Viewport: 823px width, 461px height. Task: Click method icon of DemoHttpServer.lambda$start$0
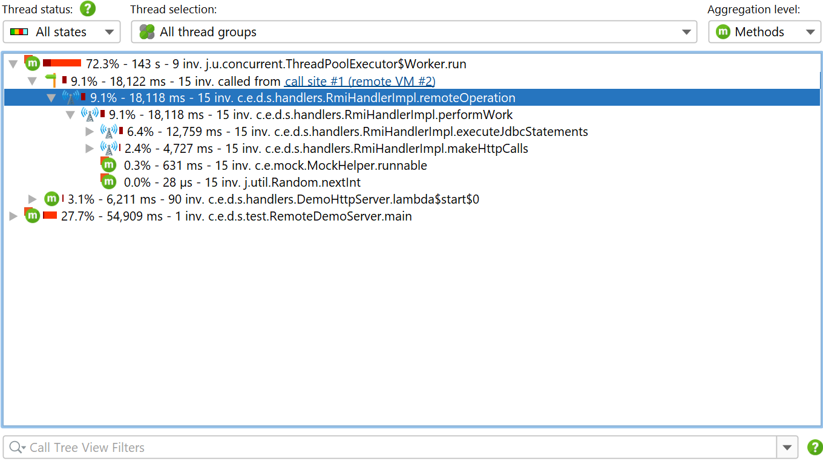coord(52,199)
